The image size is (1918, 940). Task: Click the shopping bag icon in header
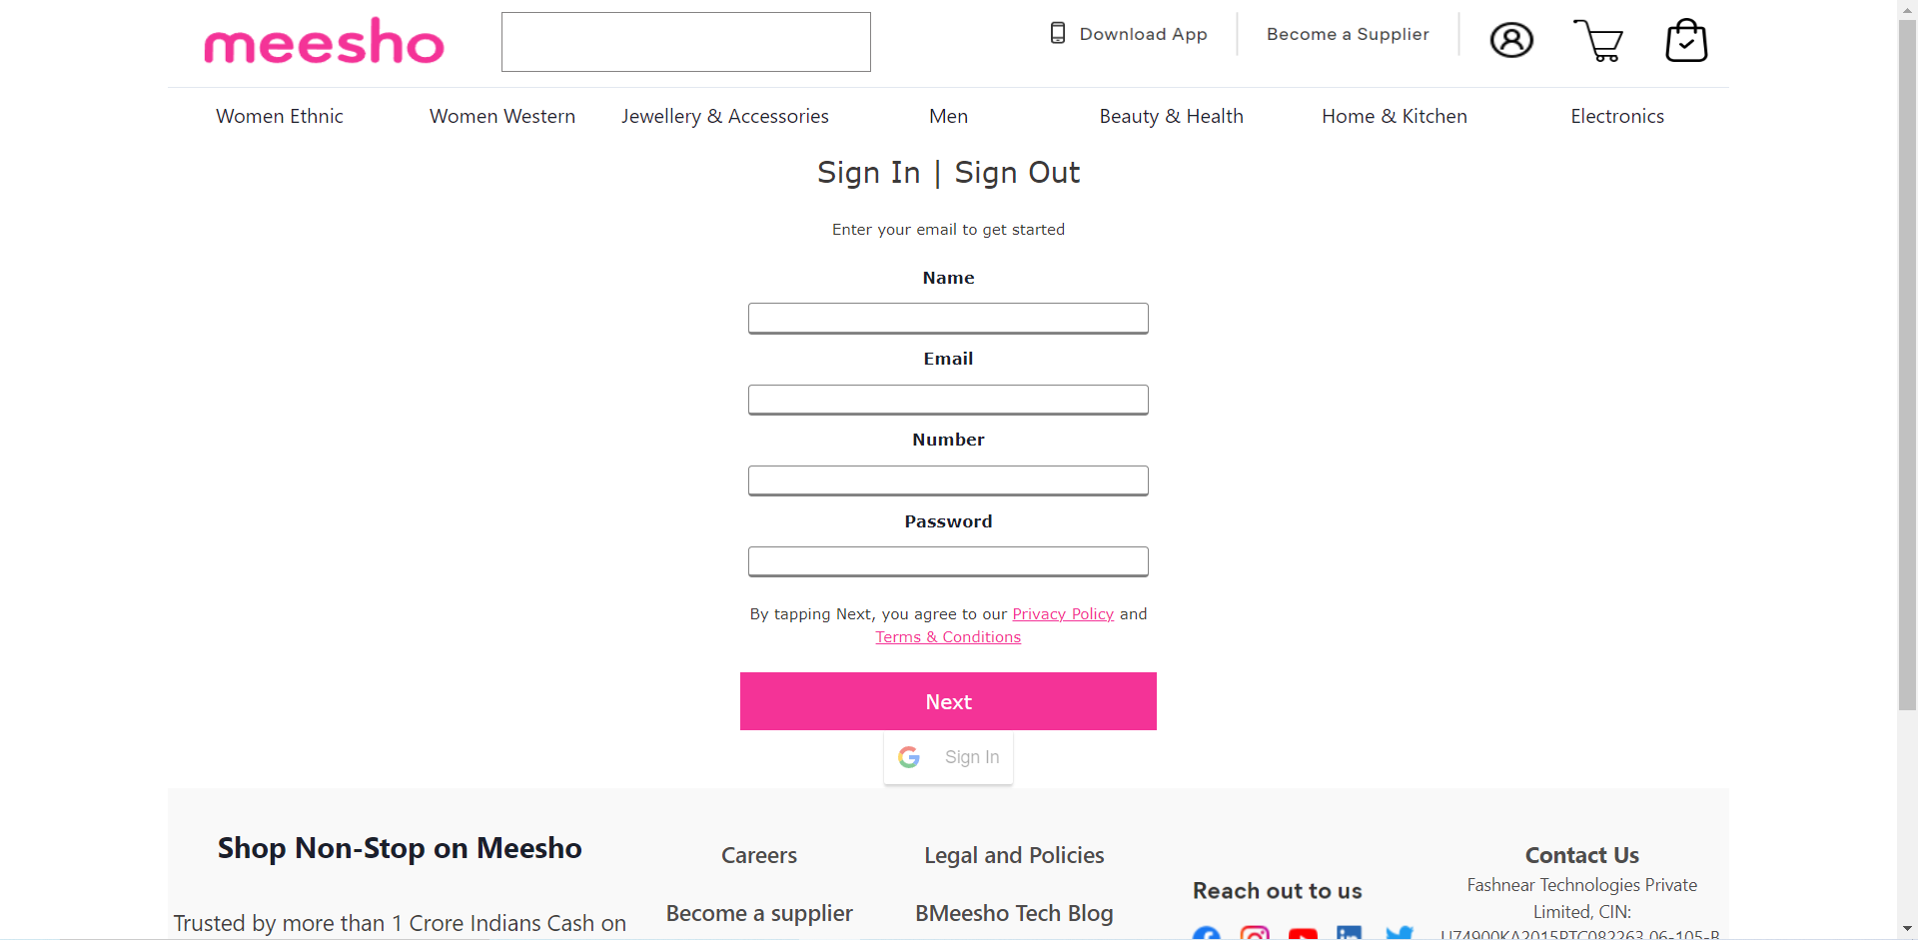[x=1686, y=41]
